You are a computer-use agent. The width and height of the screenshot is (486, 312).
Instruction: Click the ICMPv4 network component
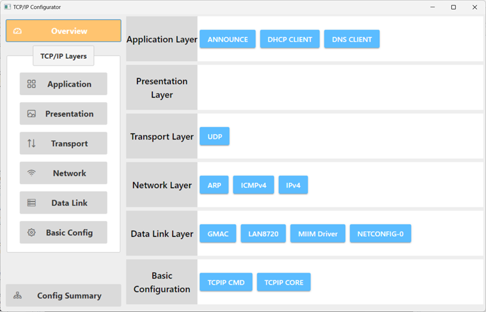(253, 185)
